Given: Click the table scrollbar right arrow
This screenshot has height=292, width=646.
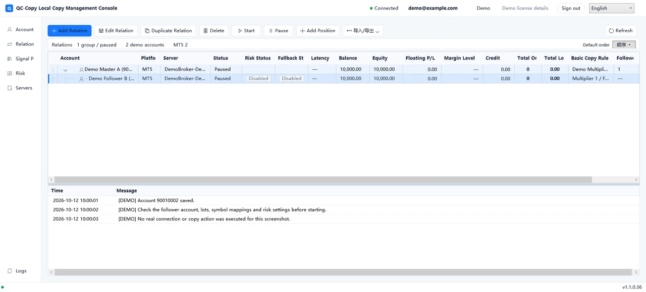Looking at the screenshot, I should coord(636,180).
